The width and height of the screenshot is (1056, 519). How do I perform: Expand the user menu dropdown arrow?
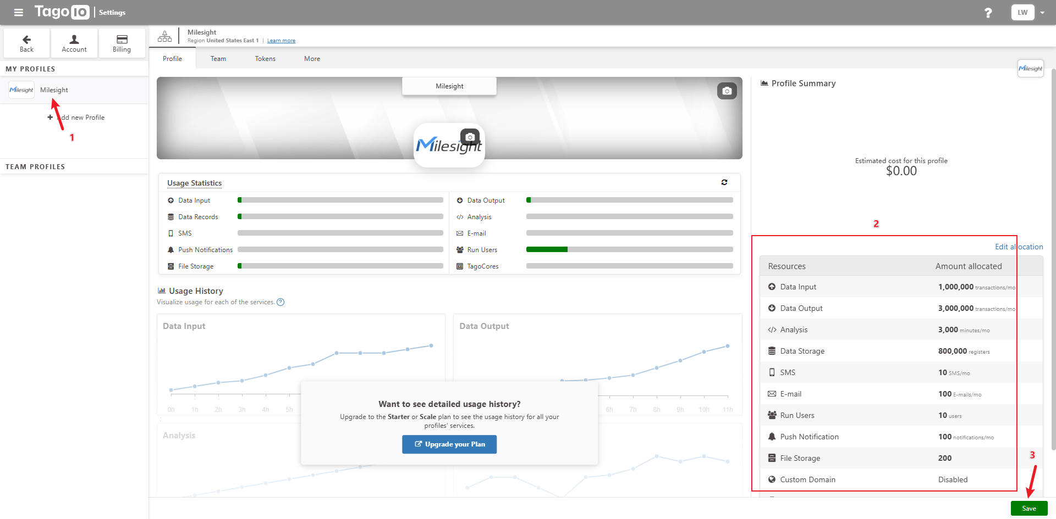coord(1042,13)
